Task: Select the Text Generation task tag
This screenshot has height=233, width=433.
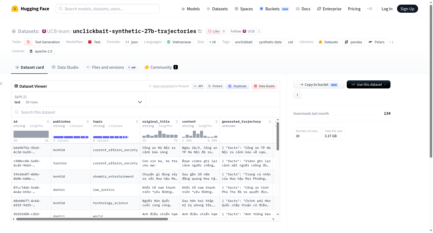Action: pyautogui.click(x=43, y=42)
